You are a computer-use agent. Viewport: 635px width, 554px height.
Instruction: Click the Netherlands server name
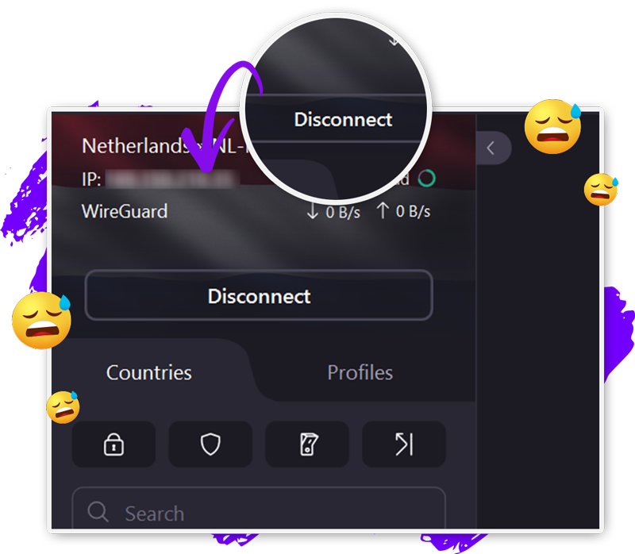[163, 146]
